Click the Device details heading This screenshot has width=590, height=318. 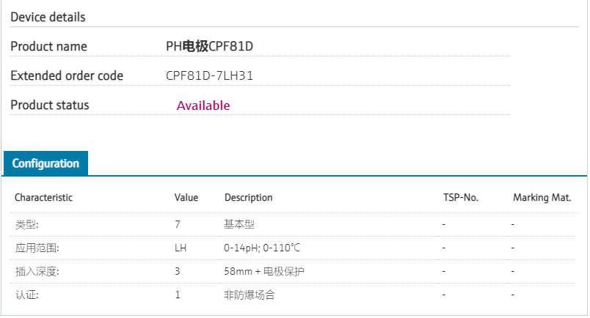(48, 17)
